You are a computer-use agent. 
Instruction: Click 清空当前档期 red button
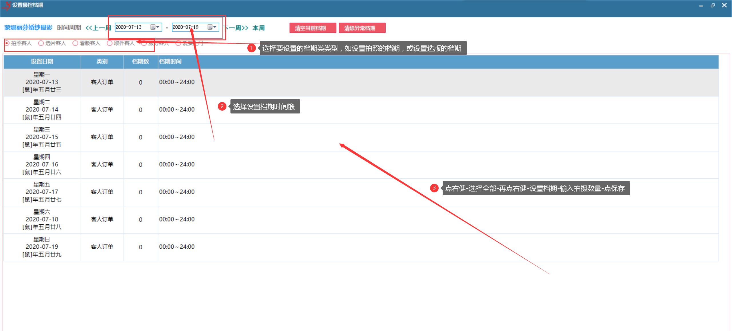click(313, 28)
